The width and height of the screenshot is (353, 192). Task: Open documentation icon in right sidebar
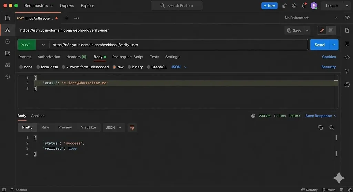tap(347, 30)
